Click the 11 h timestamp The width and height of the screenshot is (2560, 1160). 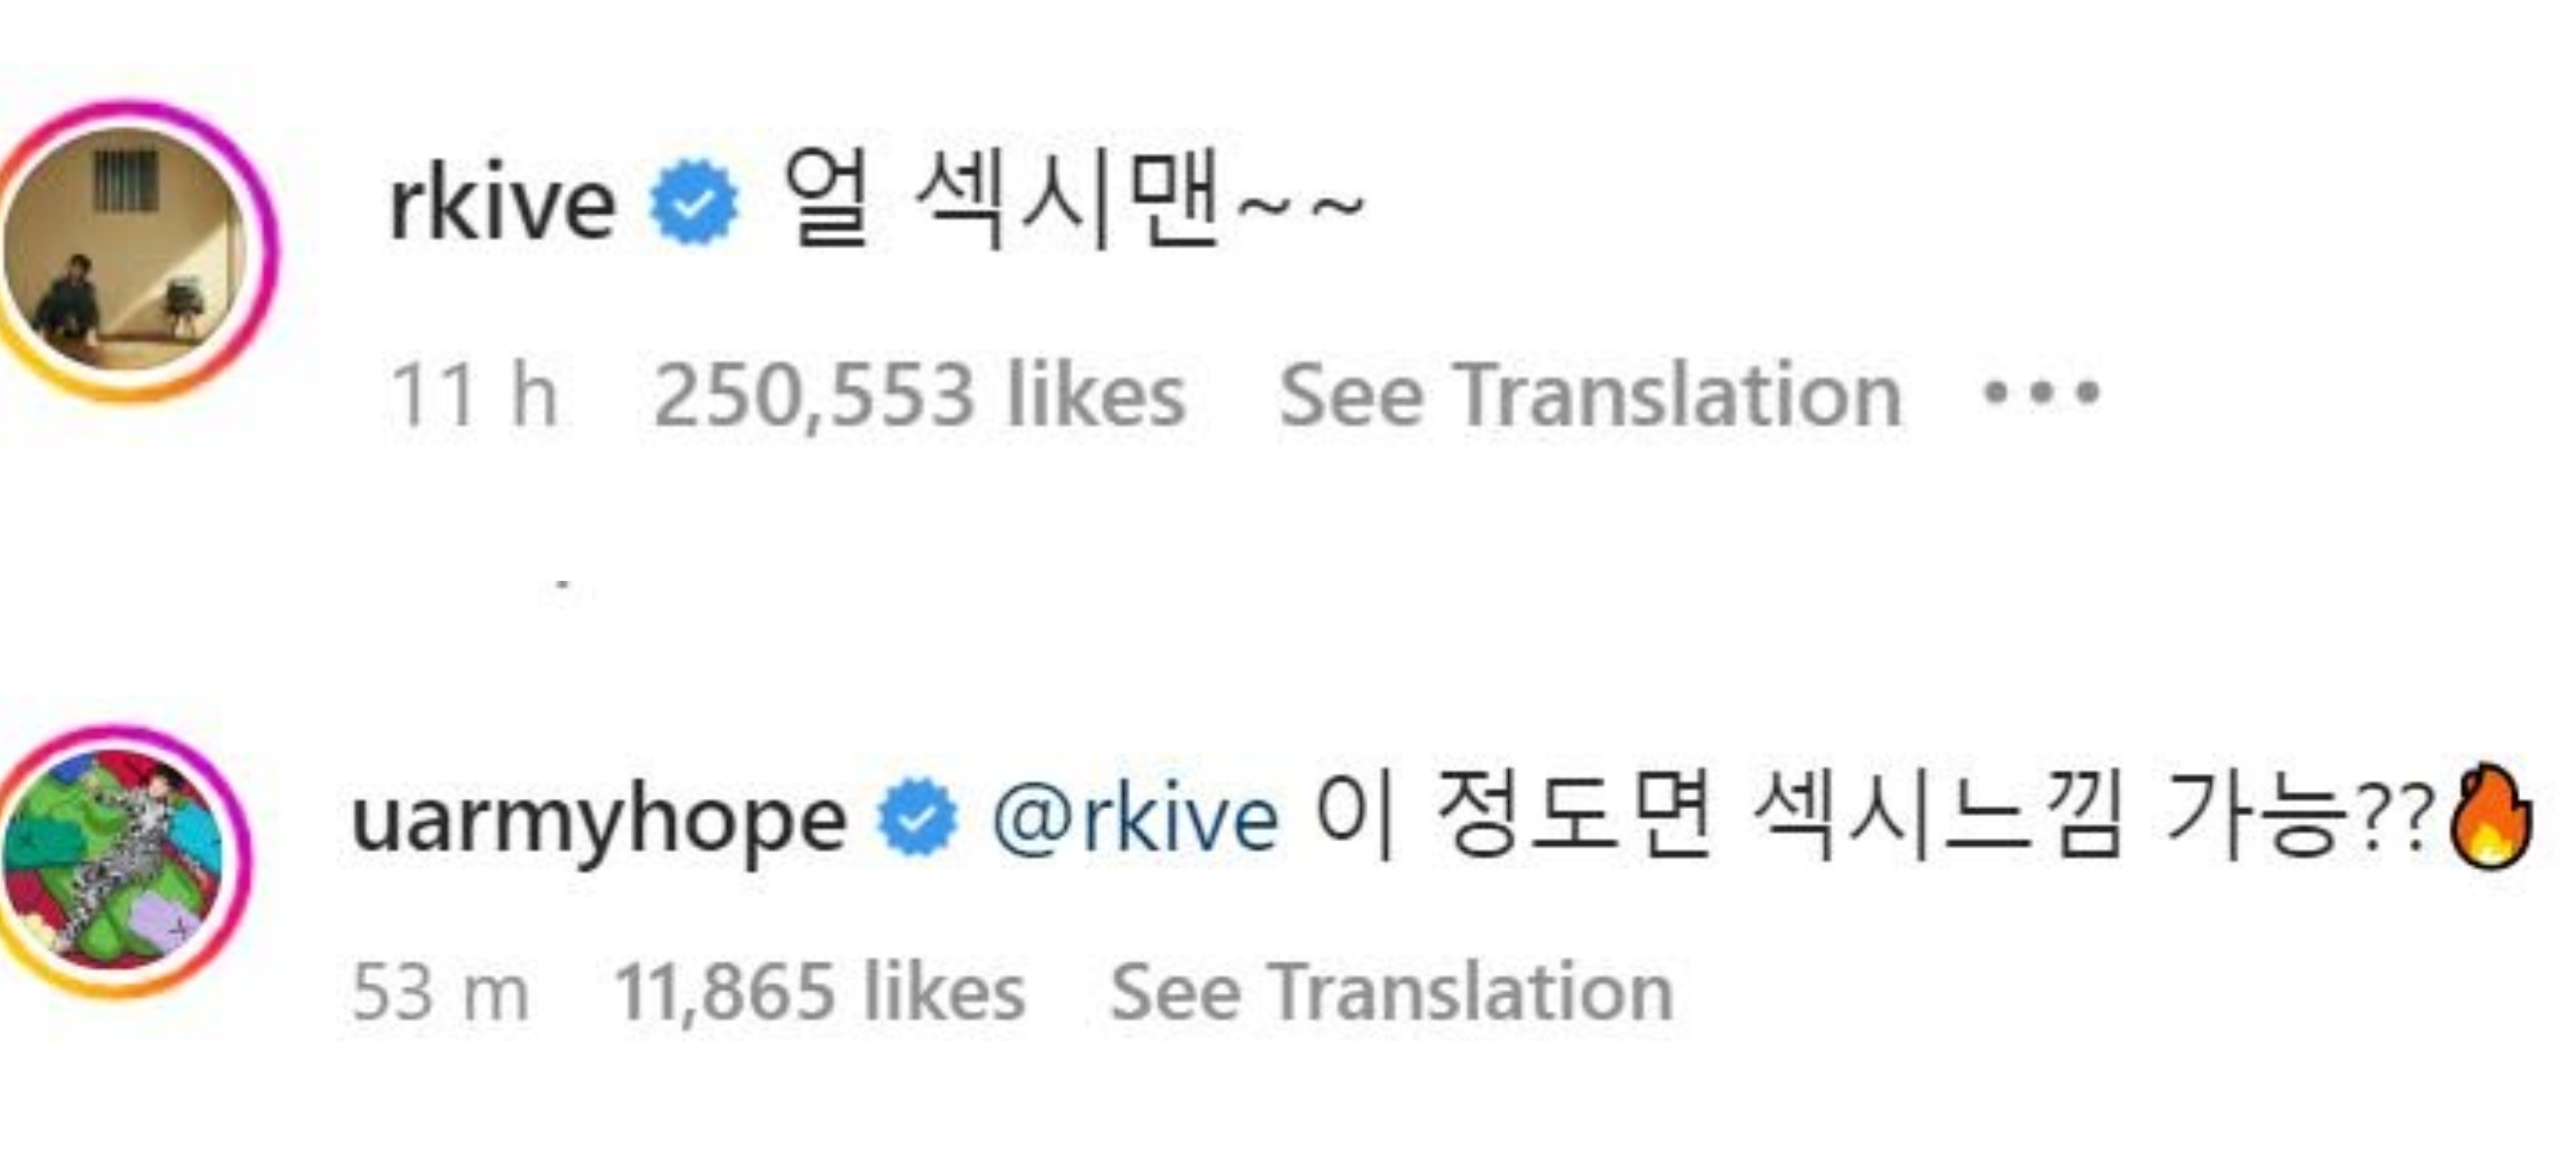(x=474, y=395)
